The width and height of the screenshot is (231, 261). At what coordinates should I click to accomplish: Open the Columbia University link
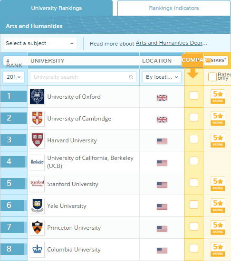[74, 249]
